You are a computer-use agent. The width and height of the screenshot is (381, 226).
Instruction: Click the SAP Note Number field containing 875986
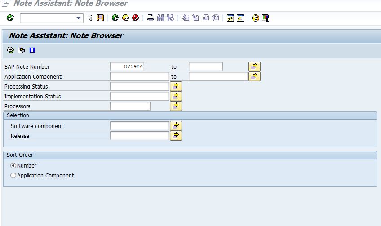[x=127, y=66]
